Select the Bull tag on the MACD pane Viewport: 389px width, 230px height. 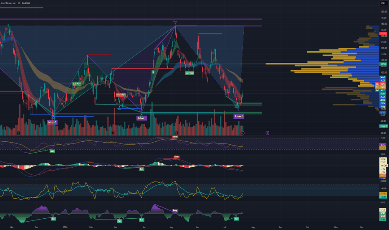pos(141,169)
